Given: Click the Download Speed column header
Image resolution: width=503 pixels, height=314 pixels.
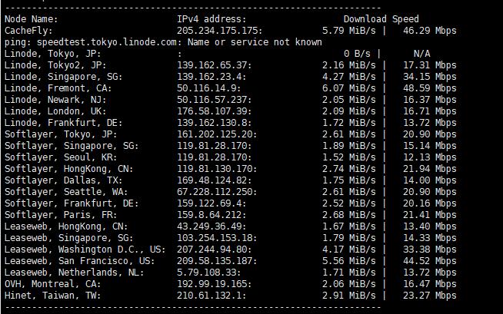Looking at the screenshot, I should 381,19.
